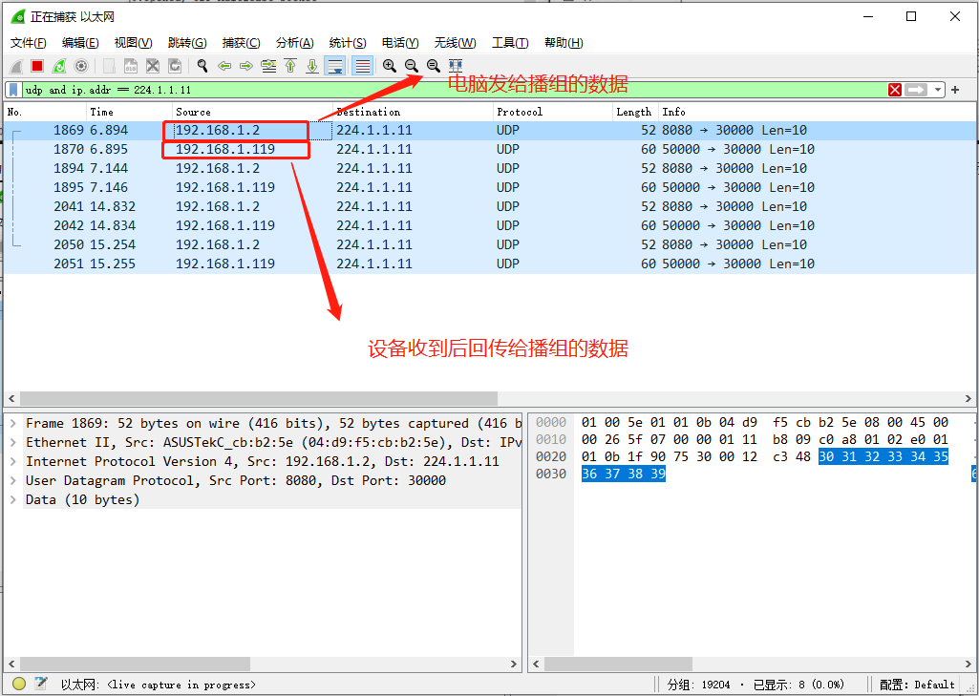Restart the current capture with the green fin

pyautogui.click(x=59, y=66)
